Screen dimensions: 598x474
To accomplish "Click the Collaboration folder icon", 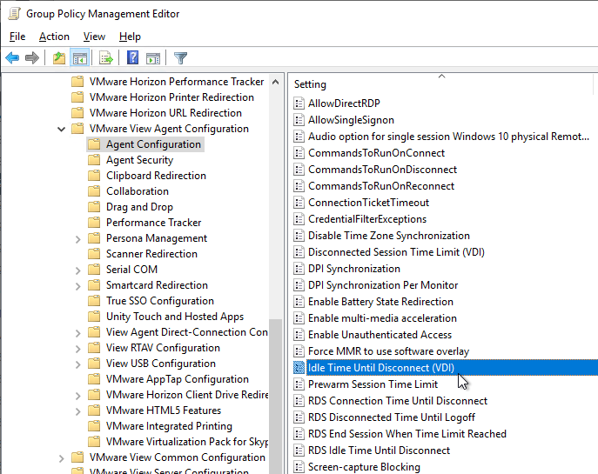I will pyautogui.click(x=94, y=190).
